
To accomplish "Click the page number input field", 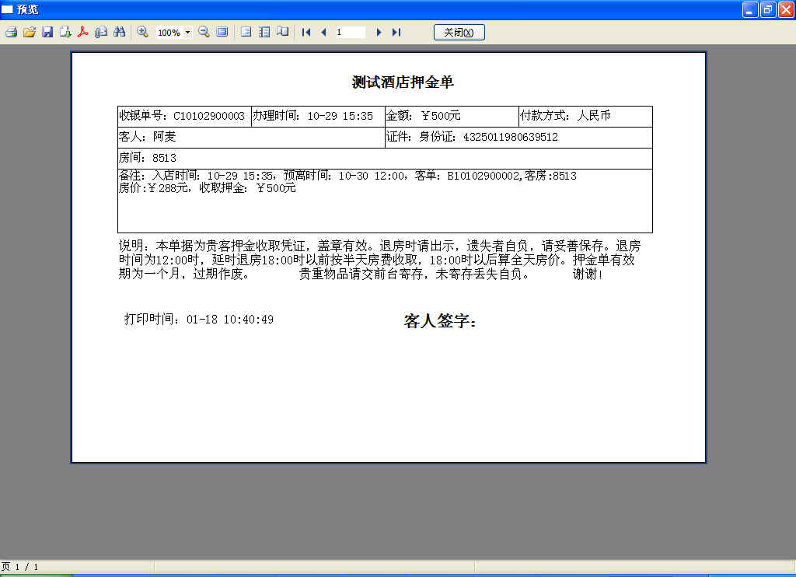I will tap(350, 32).
